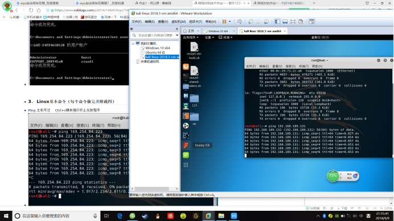Send Ctrl+Alt+Del icon in VMware toolbar
Image resolution: width=394 pixels, height=221 pixels.
click(x=240, y=22)
